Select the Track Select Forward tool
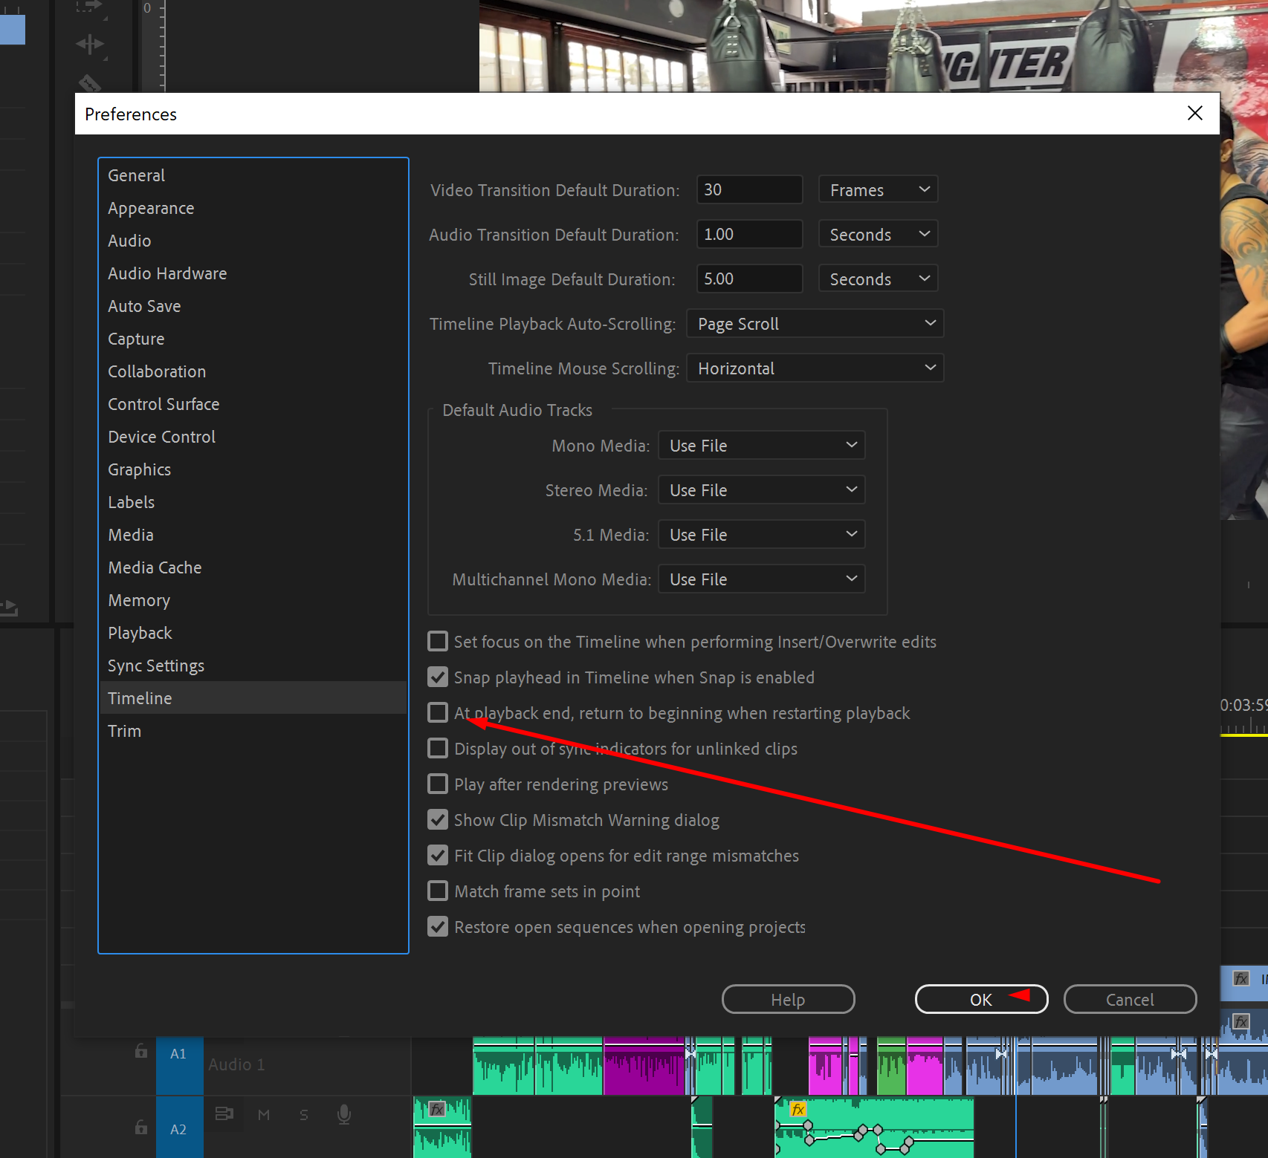The width and height of the screenshot is (1268, 1158). tap(90, 7)
